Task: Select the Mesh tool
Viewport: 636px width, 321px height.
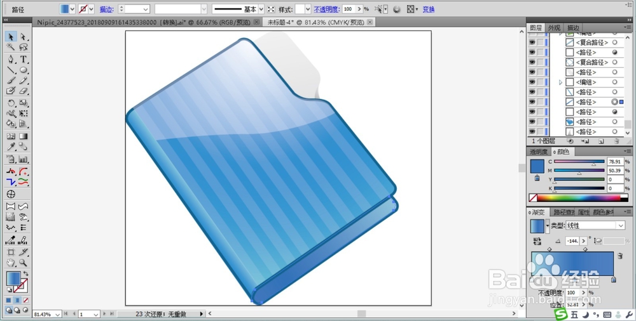Action: click(x=11, y=136)
